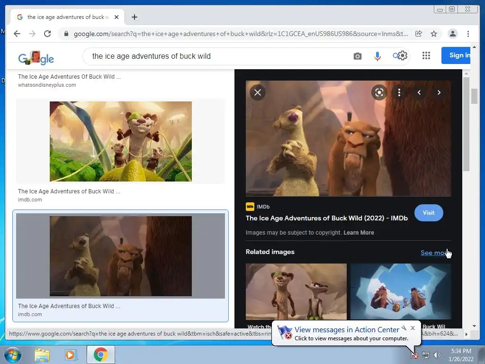This screenshot has width=485, height=364.
Task: Open the Google apps grid
Action: click(x=426, y=55)
